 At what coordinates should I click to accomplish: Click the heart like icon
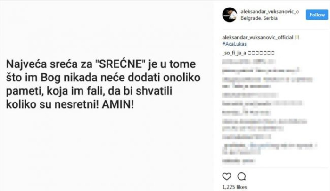pos(227,176)
